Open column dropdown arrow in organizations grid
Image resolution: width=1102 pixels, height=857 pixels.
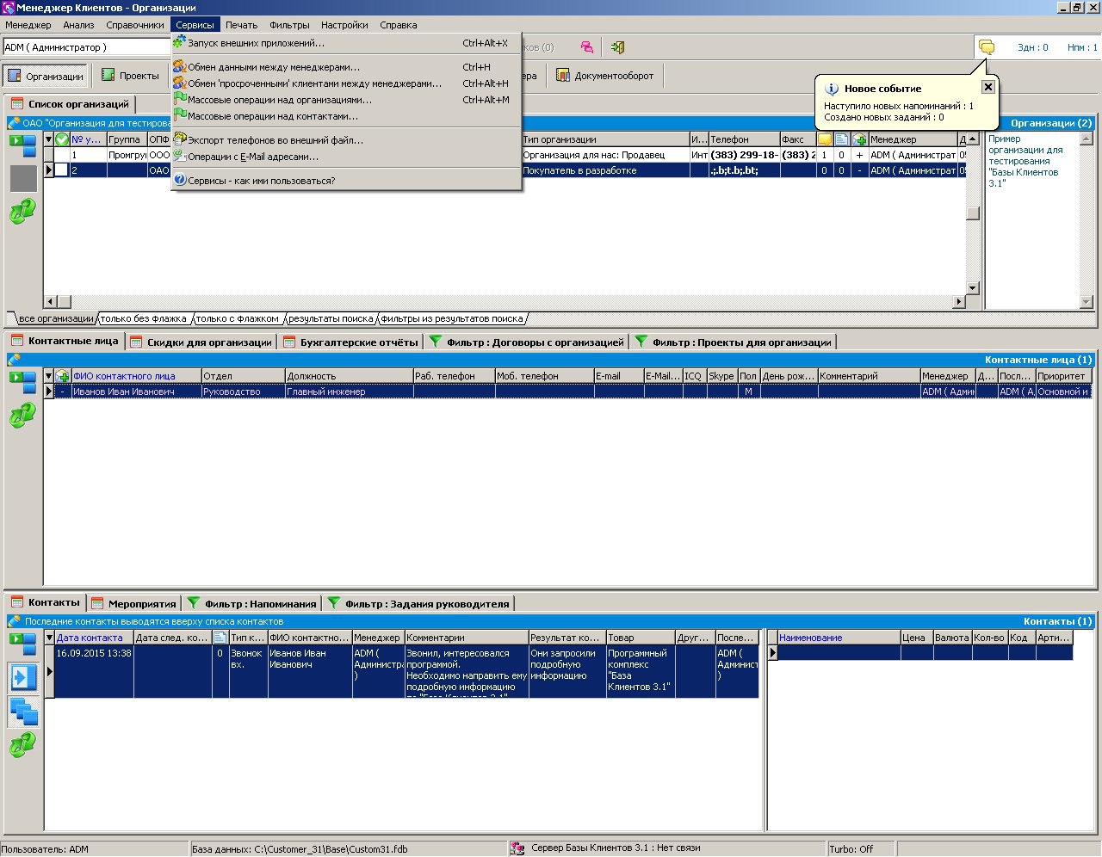[x=49, y=139]
